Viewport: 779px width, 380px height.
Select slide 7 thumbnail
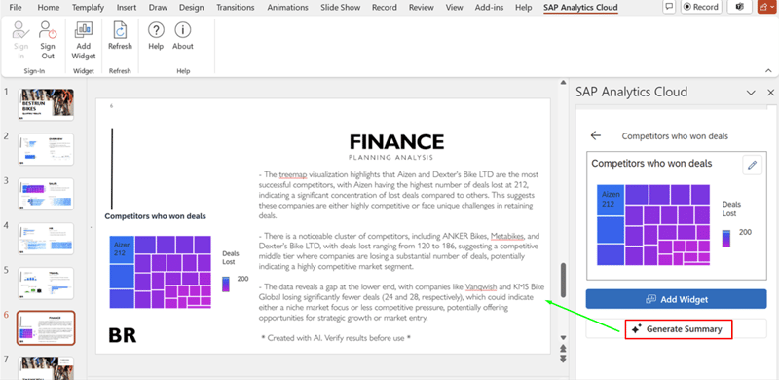tap(46, 368)
